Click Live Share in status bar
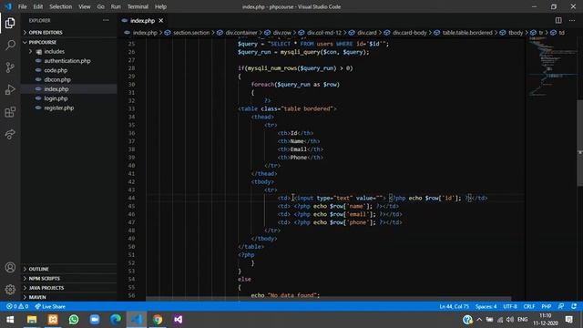 pos(50,306)
